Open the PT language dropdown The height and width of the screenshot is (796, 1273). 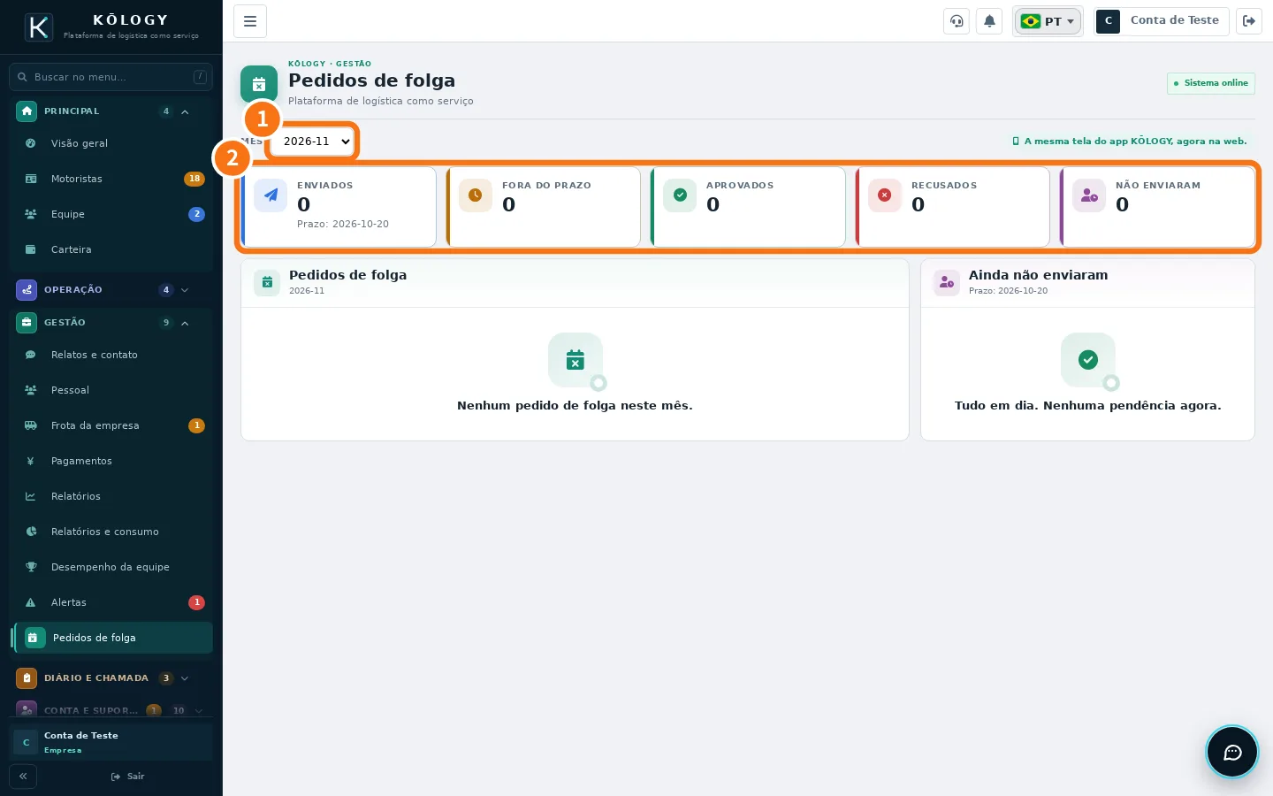[1048, 21]
